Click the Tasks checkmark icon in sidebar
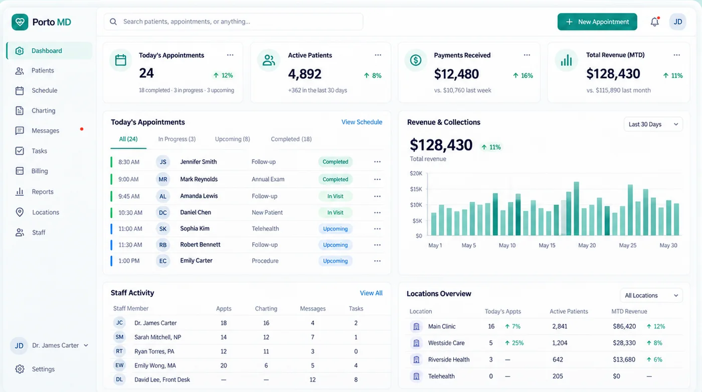The height and width of the screenshot is (392, 702). (20, 151)
